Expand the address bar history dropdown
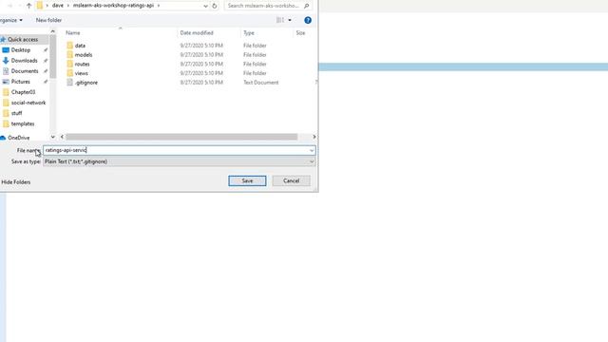 click(x=205, y=6)
